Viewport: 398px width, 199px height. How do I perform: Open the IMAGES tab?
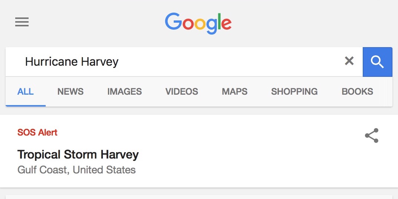[x=124, y=92]
